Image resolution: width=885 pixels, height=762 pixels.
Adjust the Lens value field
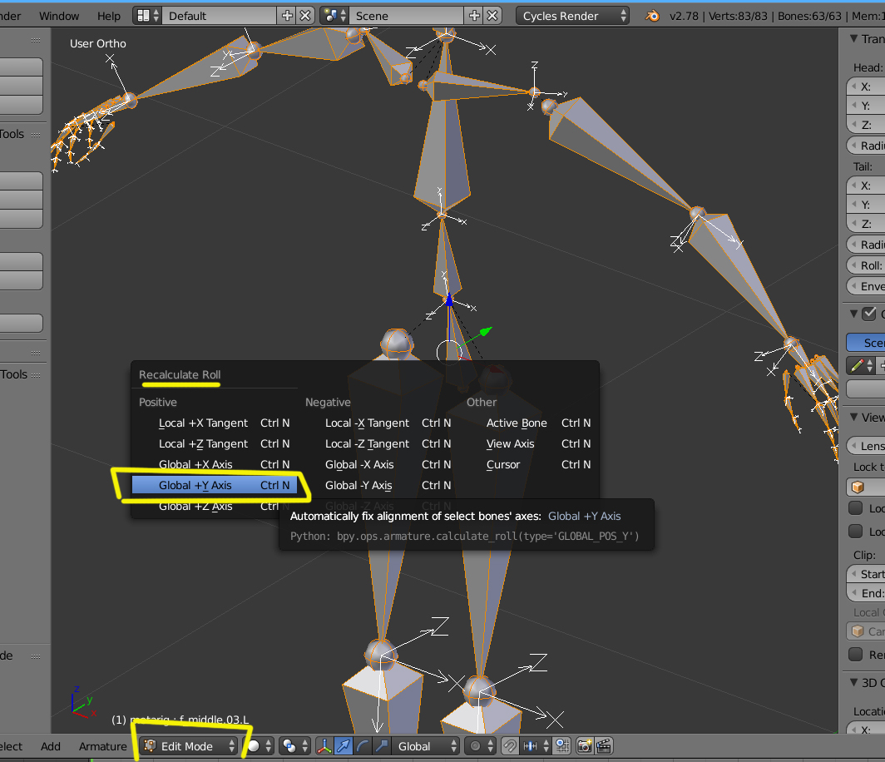[866, 446]
